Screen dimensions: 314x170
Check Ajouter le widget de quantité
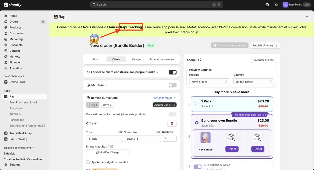pyautogui.click(x=88, y=162)
